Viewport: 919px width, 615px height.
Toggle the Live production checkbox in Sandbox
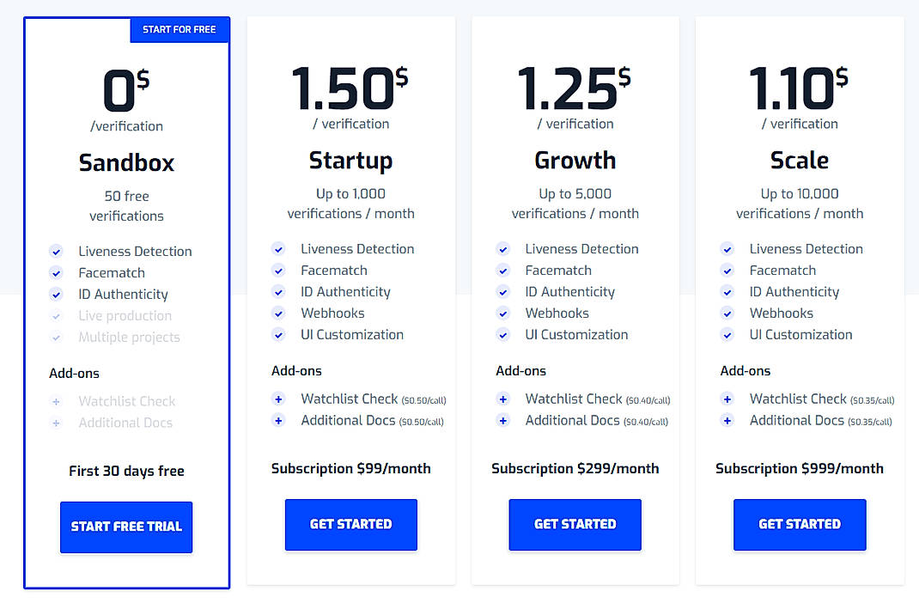tap(56, 315)
